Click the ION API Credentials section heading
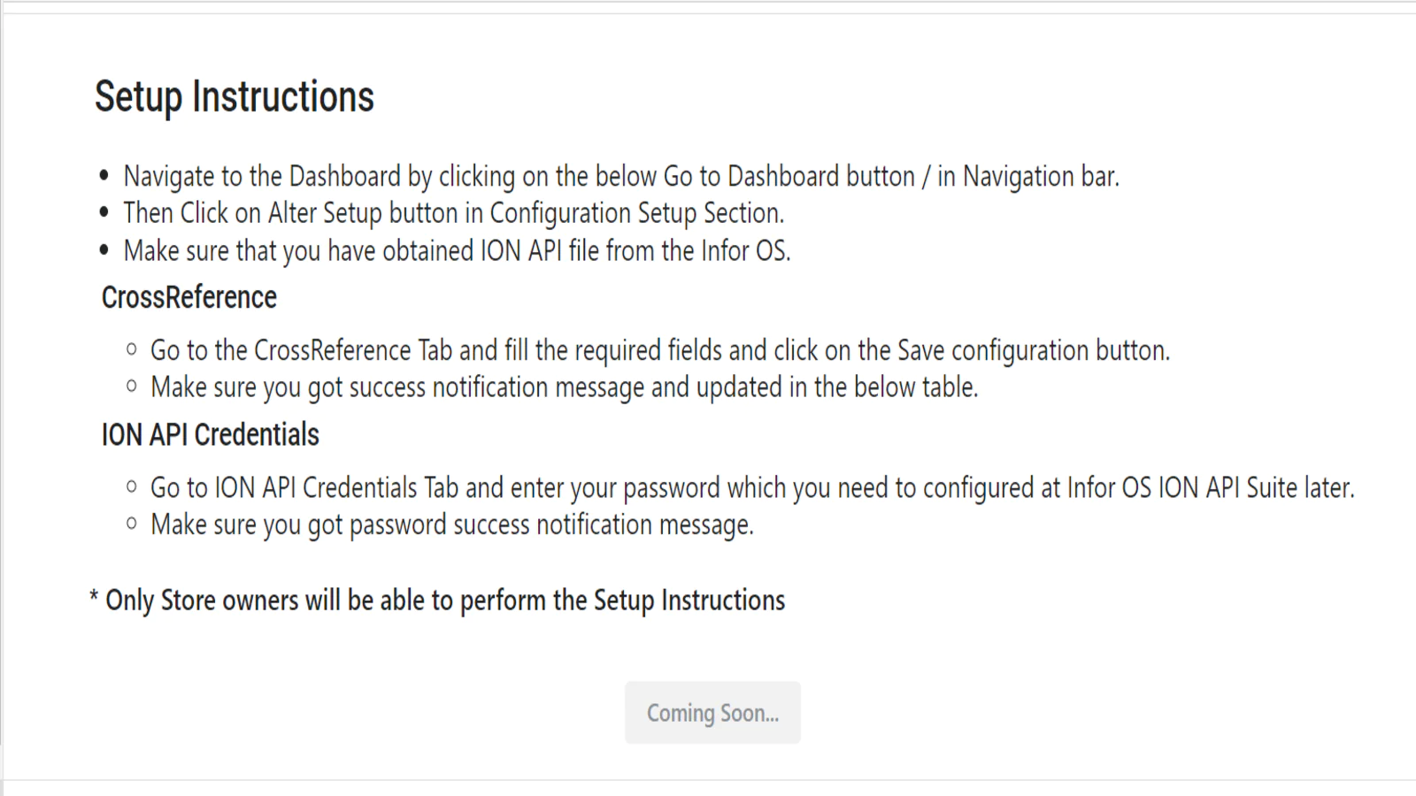 pos(211,434)
